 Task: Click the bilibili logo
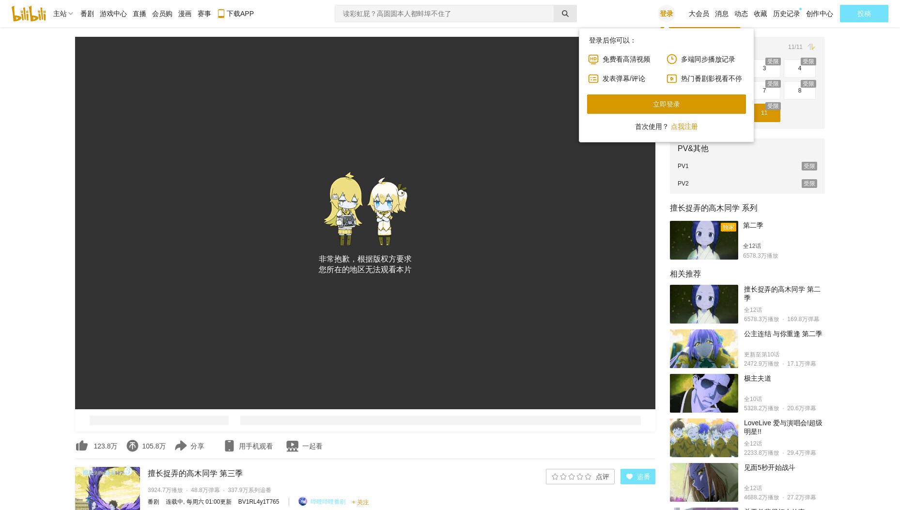tap(29, 14)
